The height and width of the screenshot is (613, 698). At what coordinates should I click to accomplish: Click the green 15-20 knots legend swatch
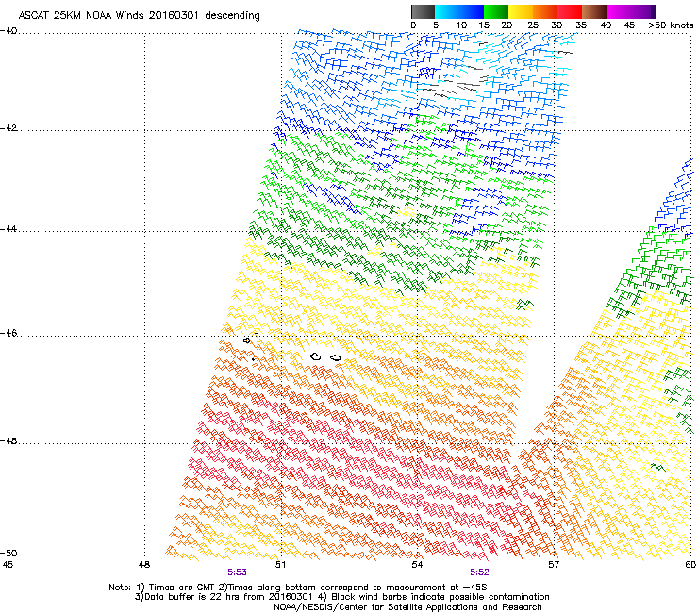(x=496, y=11)
